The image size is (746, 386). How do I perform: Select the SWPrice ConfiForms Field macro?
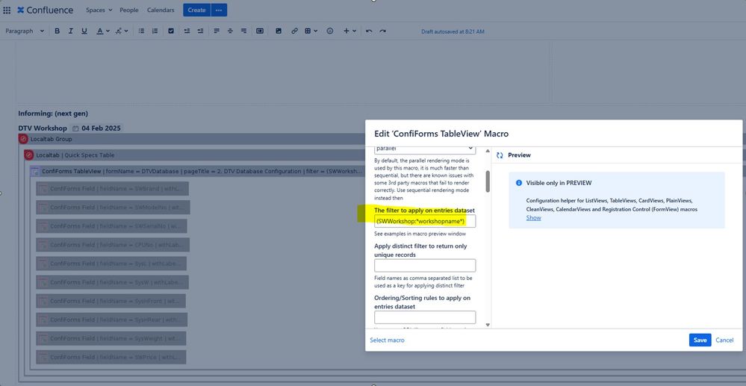click(111, 357)
